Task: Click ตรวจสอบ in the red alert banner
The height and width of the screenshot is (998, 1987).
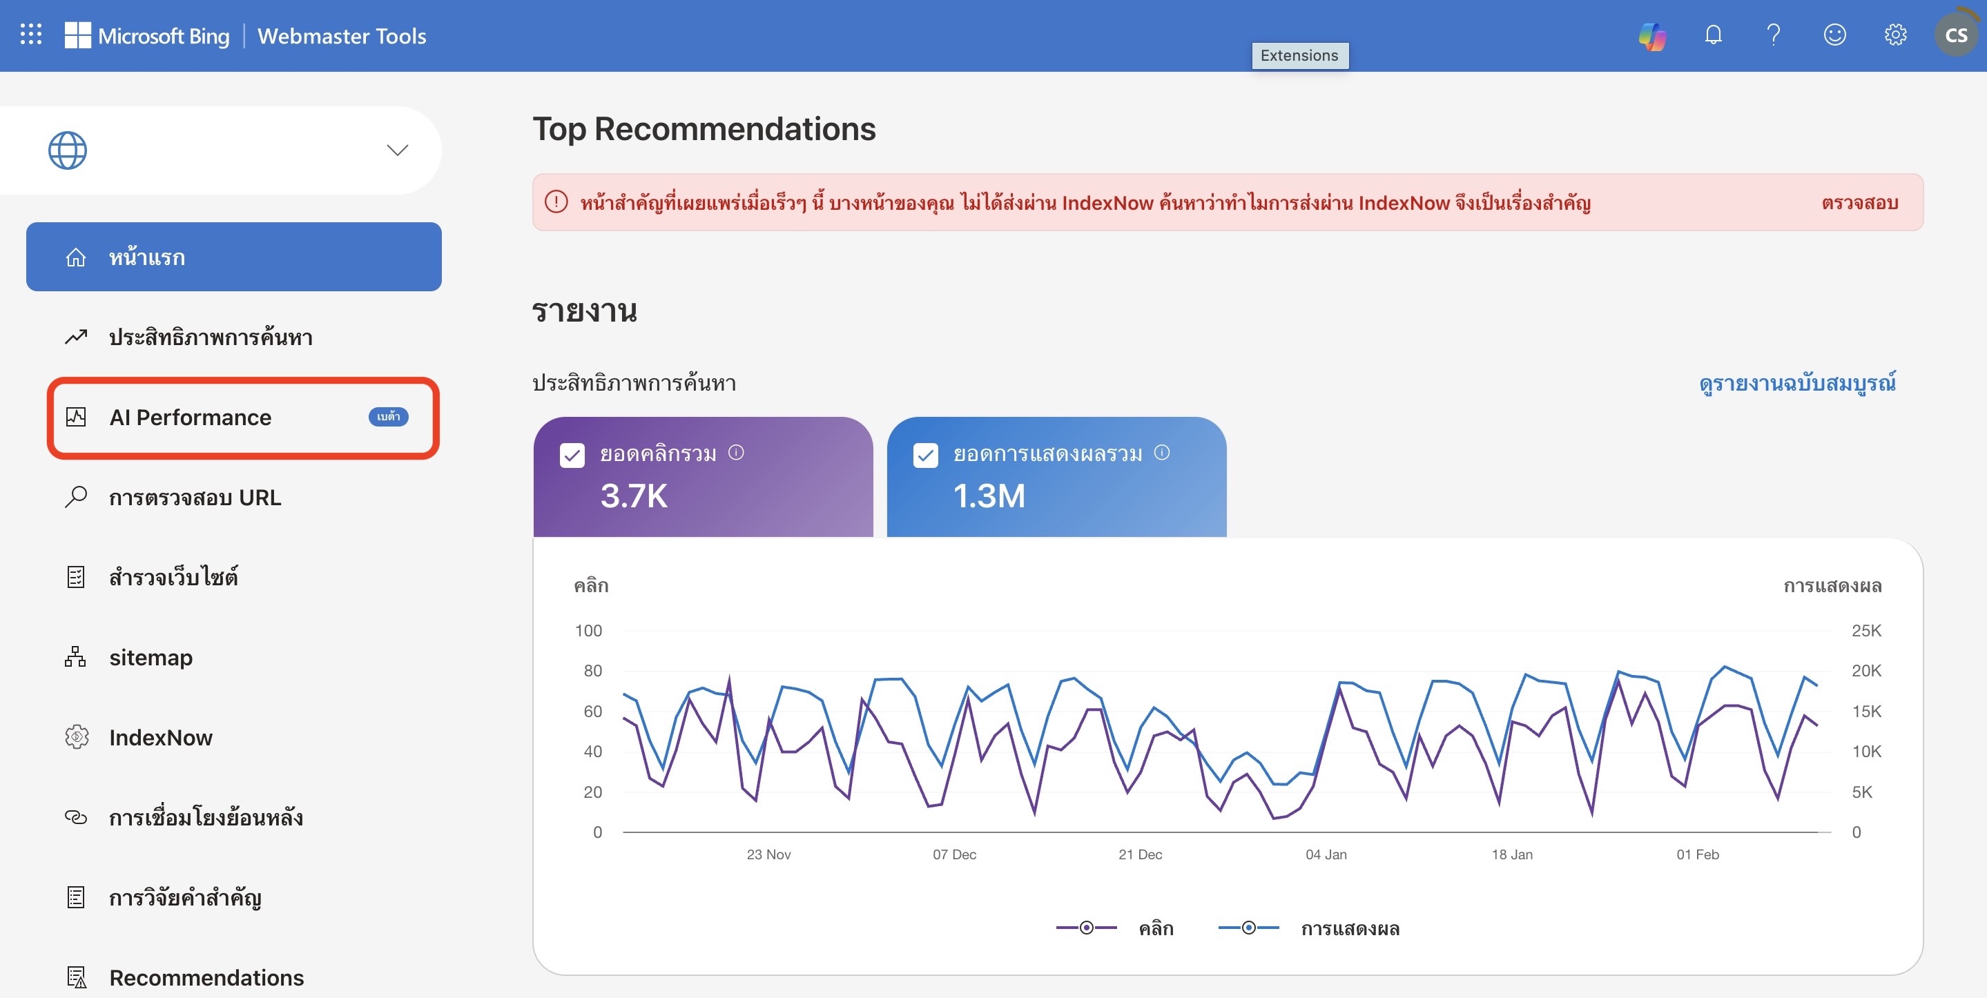Action: click(1859, 203)
